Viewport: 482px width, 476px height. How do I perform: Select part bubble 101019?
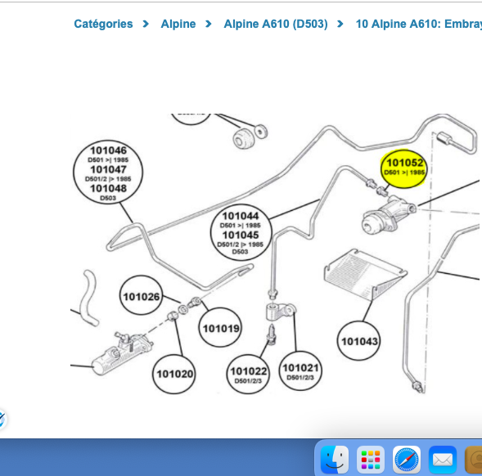tap(220, 328)
